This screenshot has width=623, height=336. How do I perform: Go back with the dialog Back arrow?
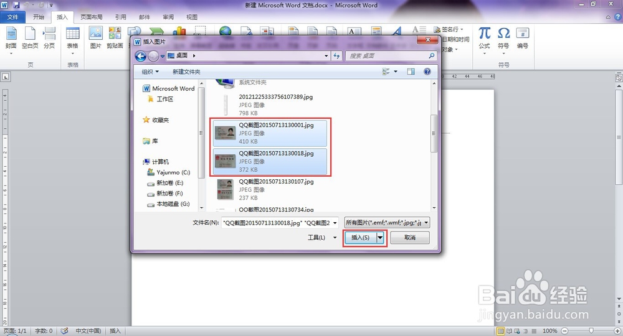[x=141, y=56]
